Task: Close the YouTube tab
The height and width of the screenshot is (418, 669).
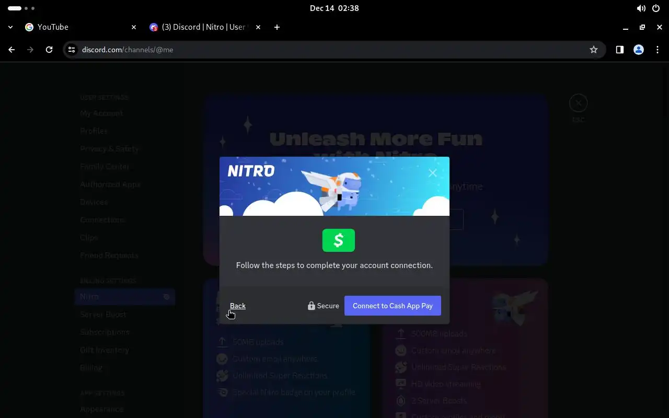Action: coord(134,27)
